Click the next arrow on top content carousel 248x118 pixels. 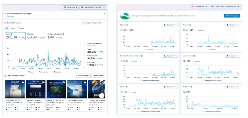(102, 96)
